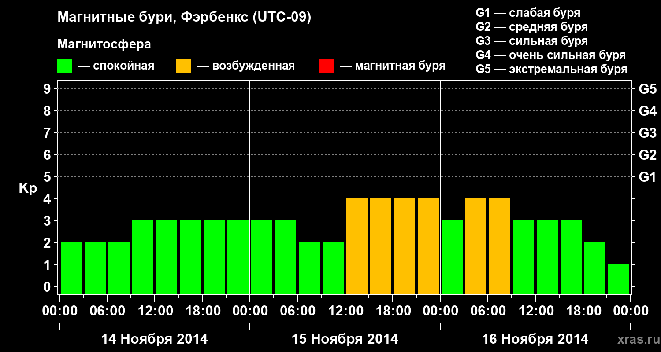The height and width of the screenshot is (352, 661).
Task: Click the green bar starting 12:00 on 16 Ноября
Action: (547, 257)
